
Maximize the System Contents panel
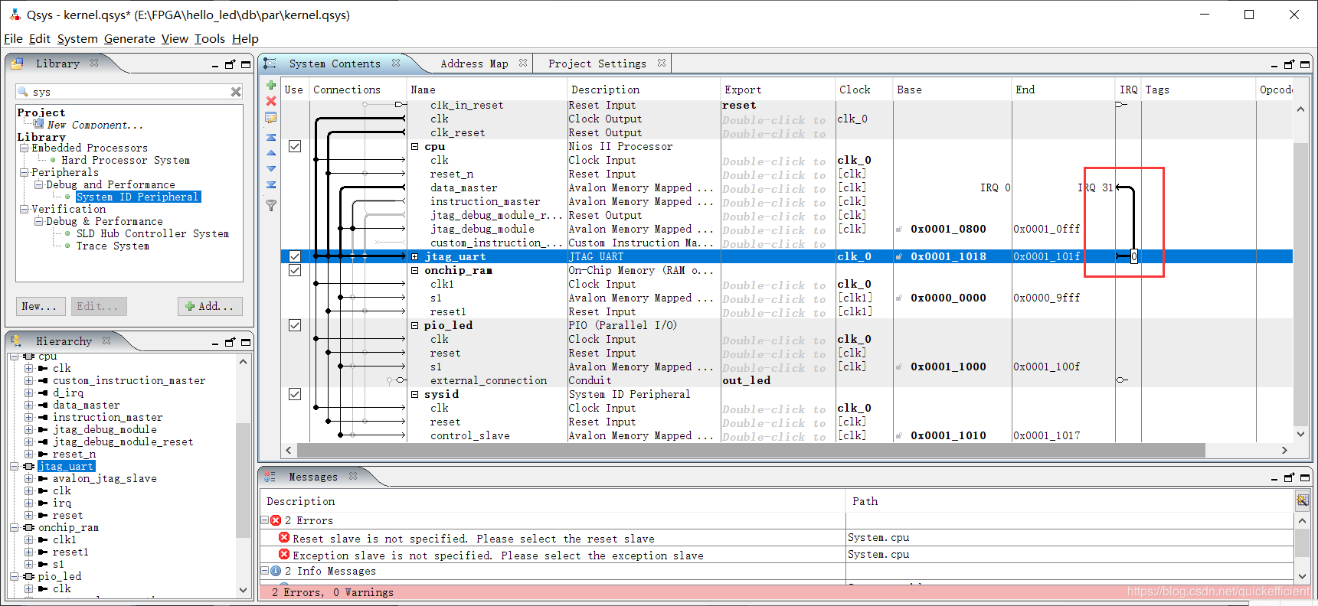(1305, 64)
